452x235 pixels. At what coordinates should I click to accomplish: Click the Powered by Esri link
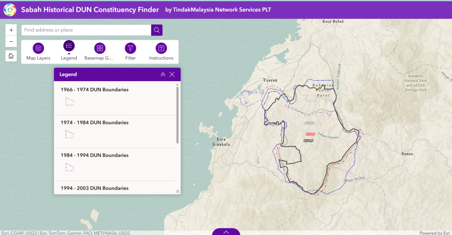(x=435, y=233)
